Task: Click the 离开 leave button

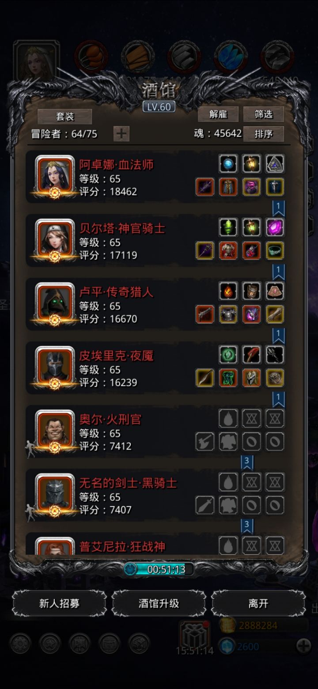Action: pyautogui.click(x=258, y=603)
